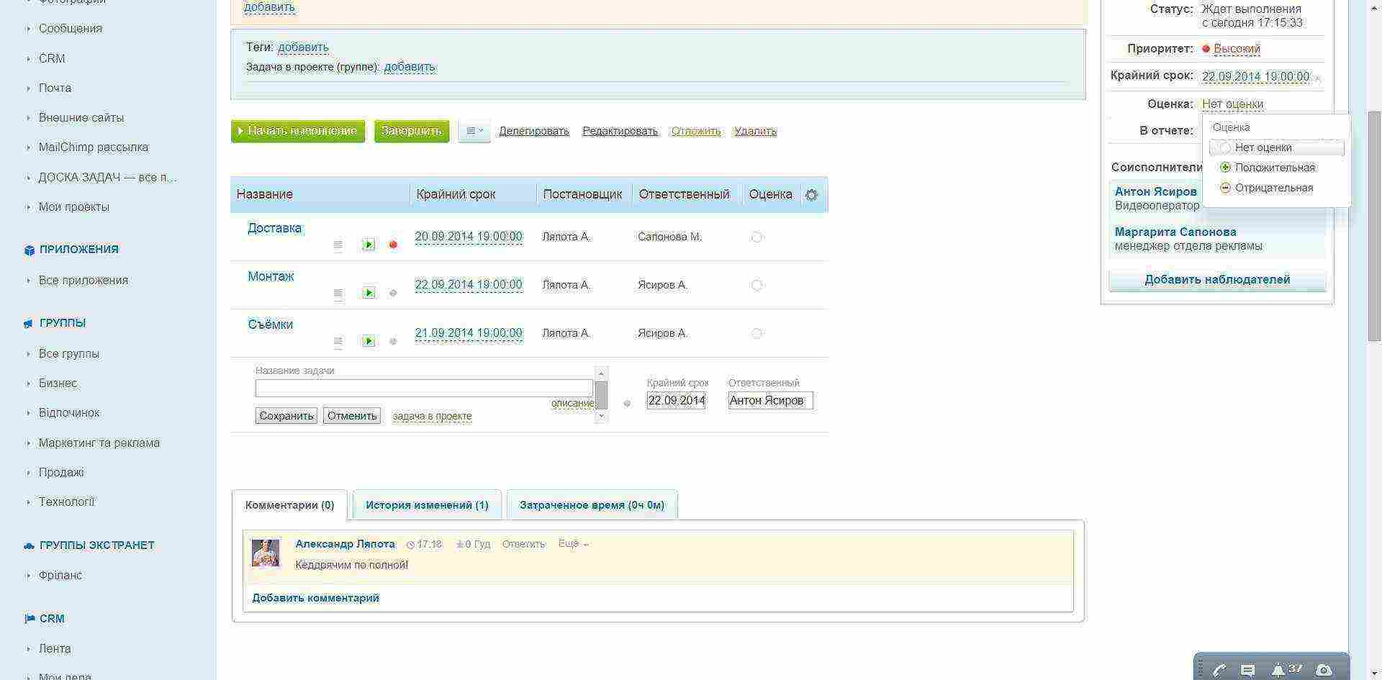This screenshot has height=680, width=1382.
Task: Open the list menu icon in Монтаж row
Action: (338, 294)
